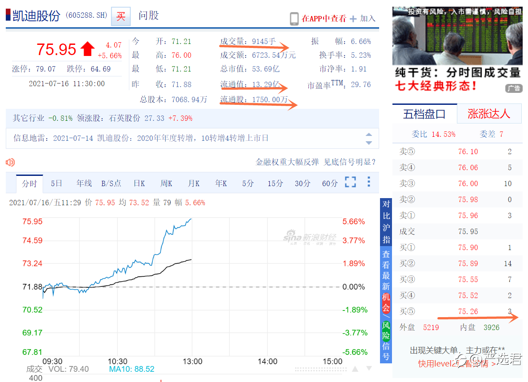This screenshot has width=528, height=382.
Task: Click the 卖② price 75.98
Action: click(x=468, y=199)
